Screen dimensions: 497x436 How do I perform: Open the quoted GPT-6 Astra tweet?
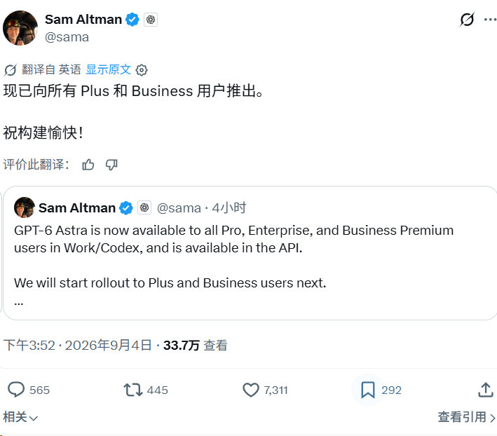pyautogui.click(x=250, y=253)
